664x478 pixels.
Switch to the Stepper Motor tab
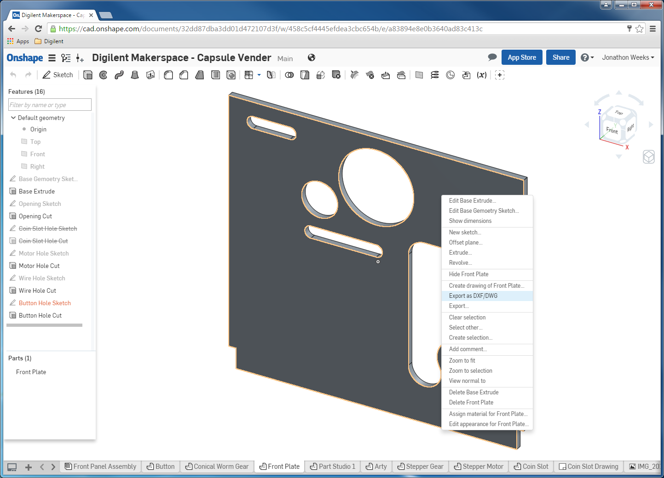[479, 467]
